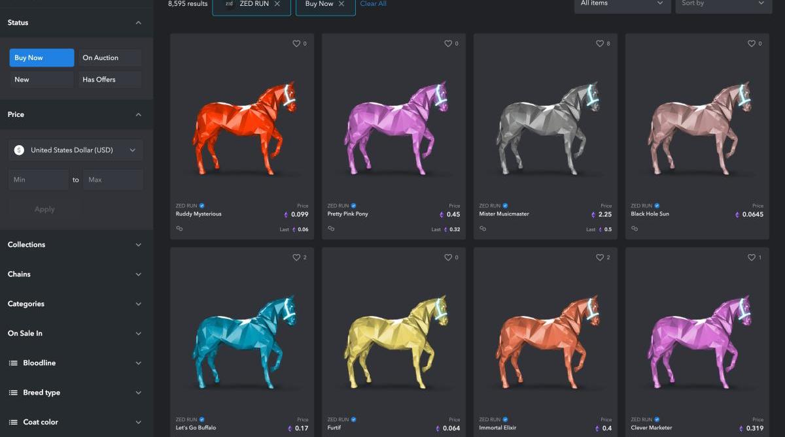
Task: Expand the Collections filter section
Action: (x=77, y=244)
